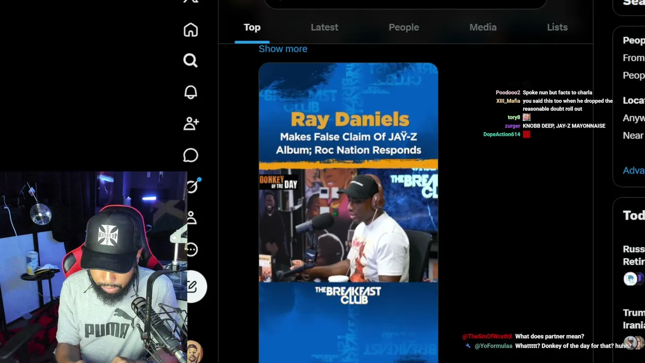Click the @YoFormulaa username

click(x=493, y=346)
